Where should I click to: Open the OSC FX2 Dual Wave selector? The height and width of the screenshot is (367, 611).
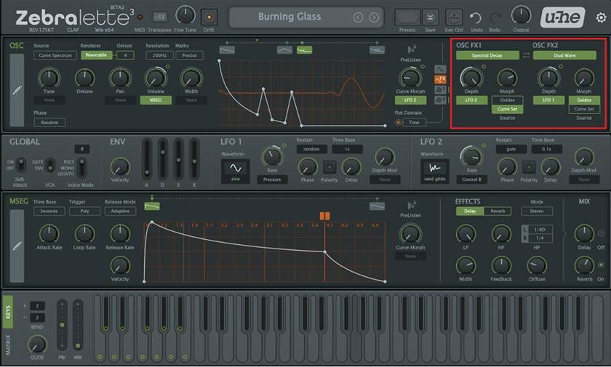point(564,55)
